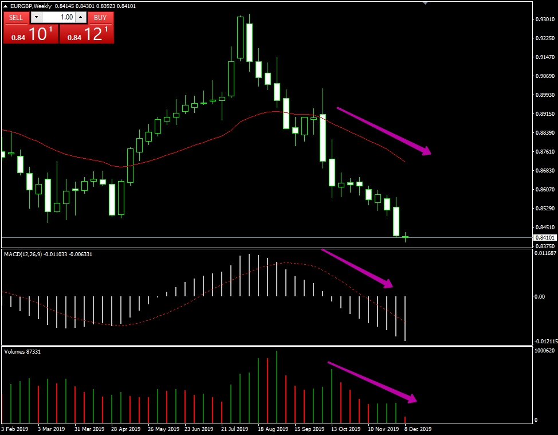The image size is (558, 435).
Task: Click the chart shift triangle marker at top
Action: pos(425,3)
